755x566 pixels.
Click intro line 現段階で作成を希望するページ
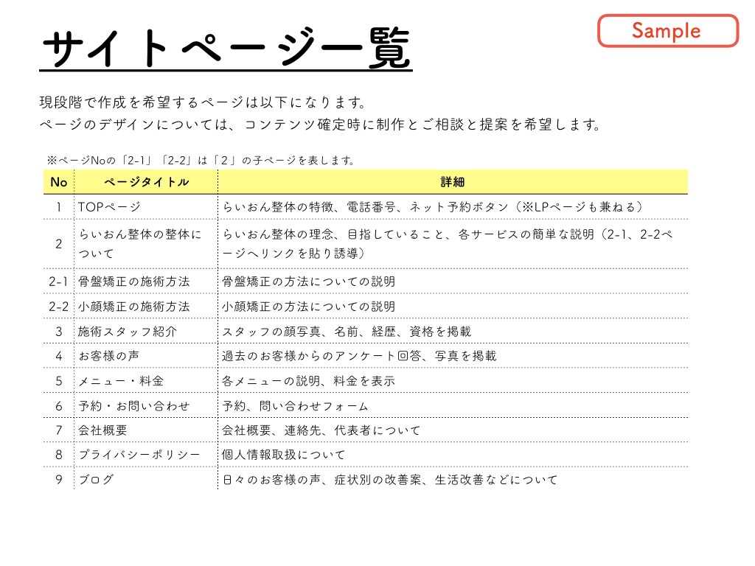pyautogui.click(x=203, y=102)
